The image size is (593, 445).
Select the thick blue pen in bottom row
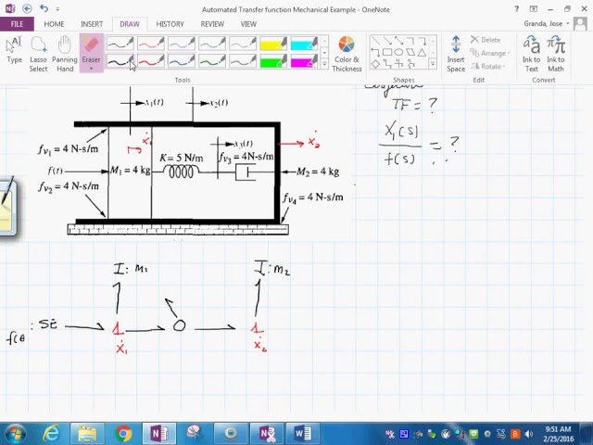182,61
